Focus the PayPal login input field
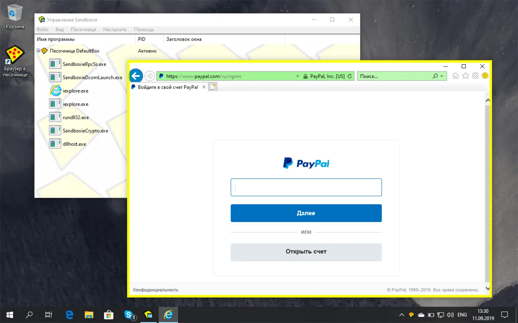Viewport: 518px width, 323px height. [x=306, y=187]
